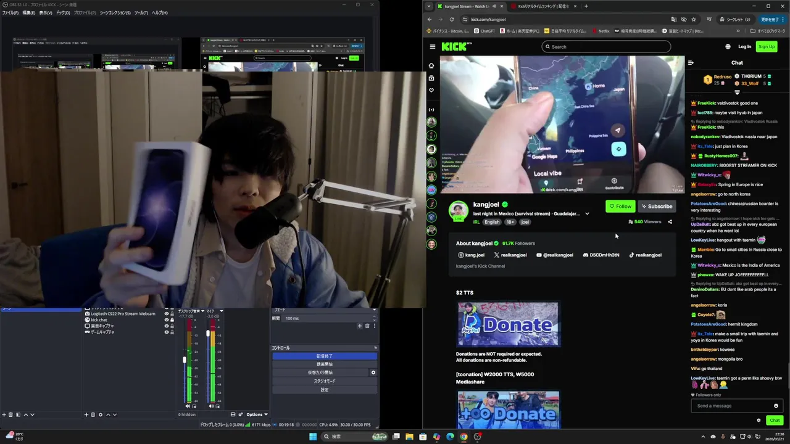790x444 pixels.
Task: Open source properties gear in OBS sources toolbar
Action: (101, 414)
